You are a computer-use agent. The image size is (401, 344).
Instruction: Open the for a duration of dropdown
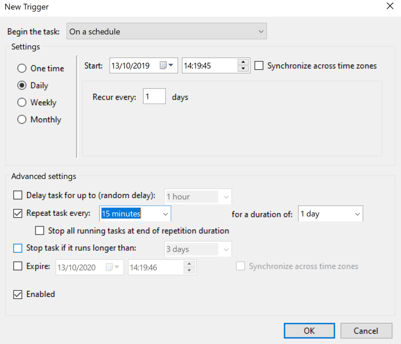(357, 213)
